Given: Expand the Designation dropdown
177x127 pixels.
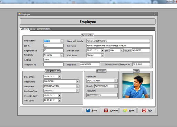Looking at the screenshot, I should pyautogui.click(x=77, y=86).
